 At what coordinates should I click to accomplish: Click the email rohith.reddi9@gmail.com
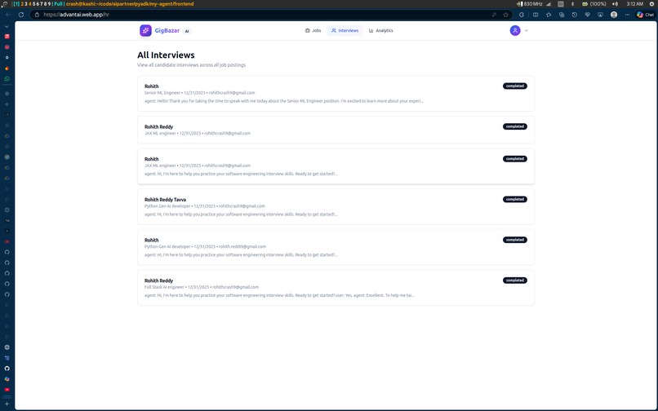tap(242, 246)
